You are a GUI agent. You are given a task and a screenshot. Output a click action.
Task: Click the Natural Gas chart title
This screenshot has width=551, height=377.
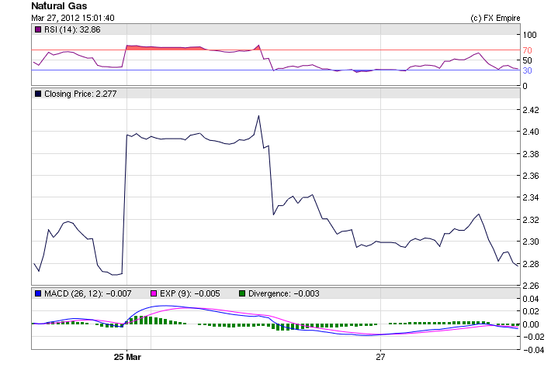click(59, 6)
